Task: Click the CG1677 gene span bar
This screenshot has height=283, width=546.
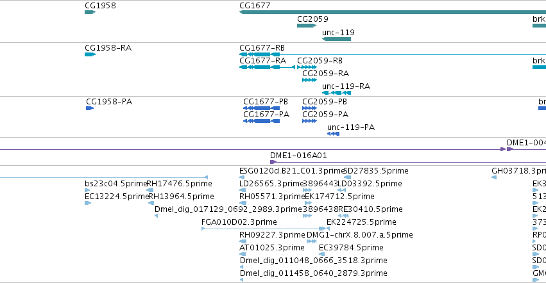Action: point(393,12)
